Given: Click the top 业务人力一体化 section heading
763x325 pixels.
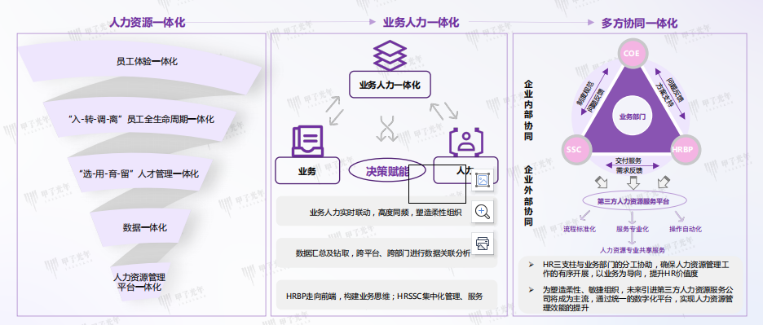Looking at the screenshot, I should [421, 22].
